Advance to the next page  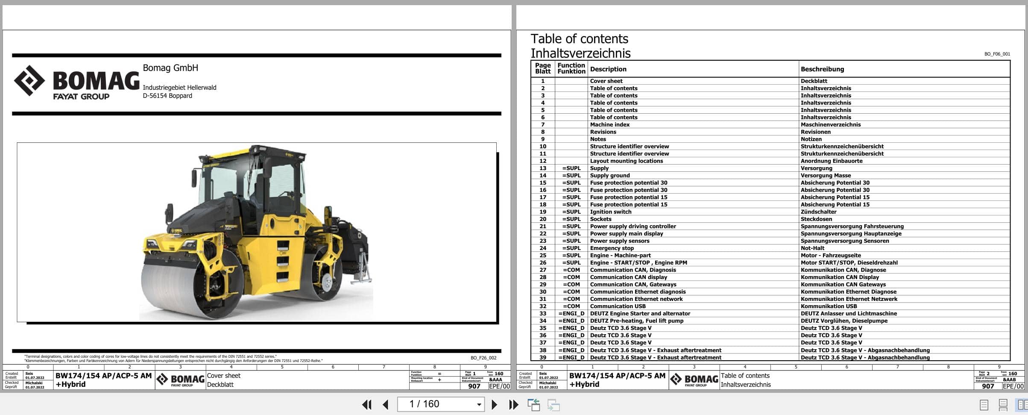coord(495,404)
